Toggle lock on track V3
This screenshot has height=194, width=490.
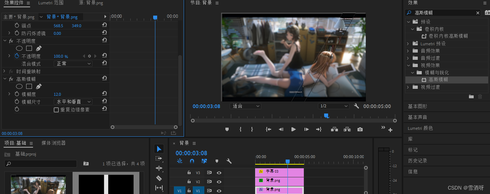(189, 173)
